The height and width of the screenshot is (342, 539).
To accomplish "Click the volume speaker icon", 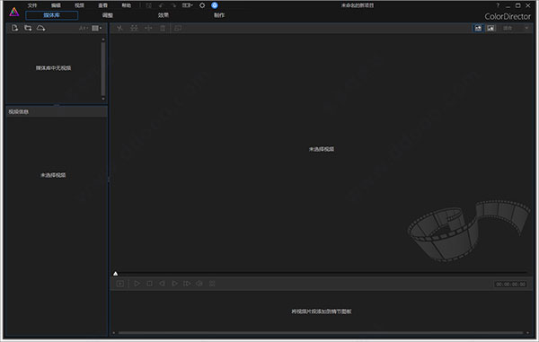I will pos(199,284).
